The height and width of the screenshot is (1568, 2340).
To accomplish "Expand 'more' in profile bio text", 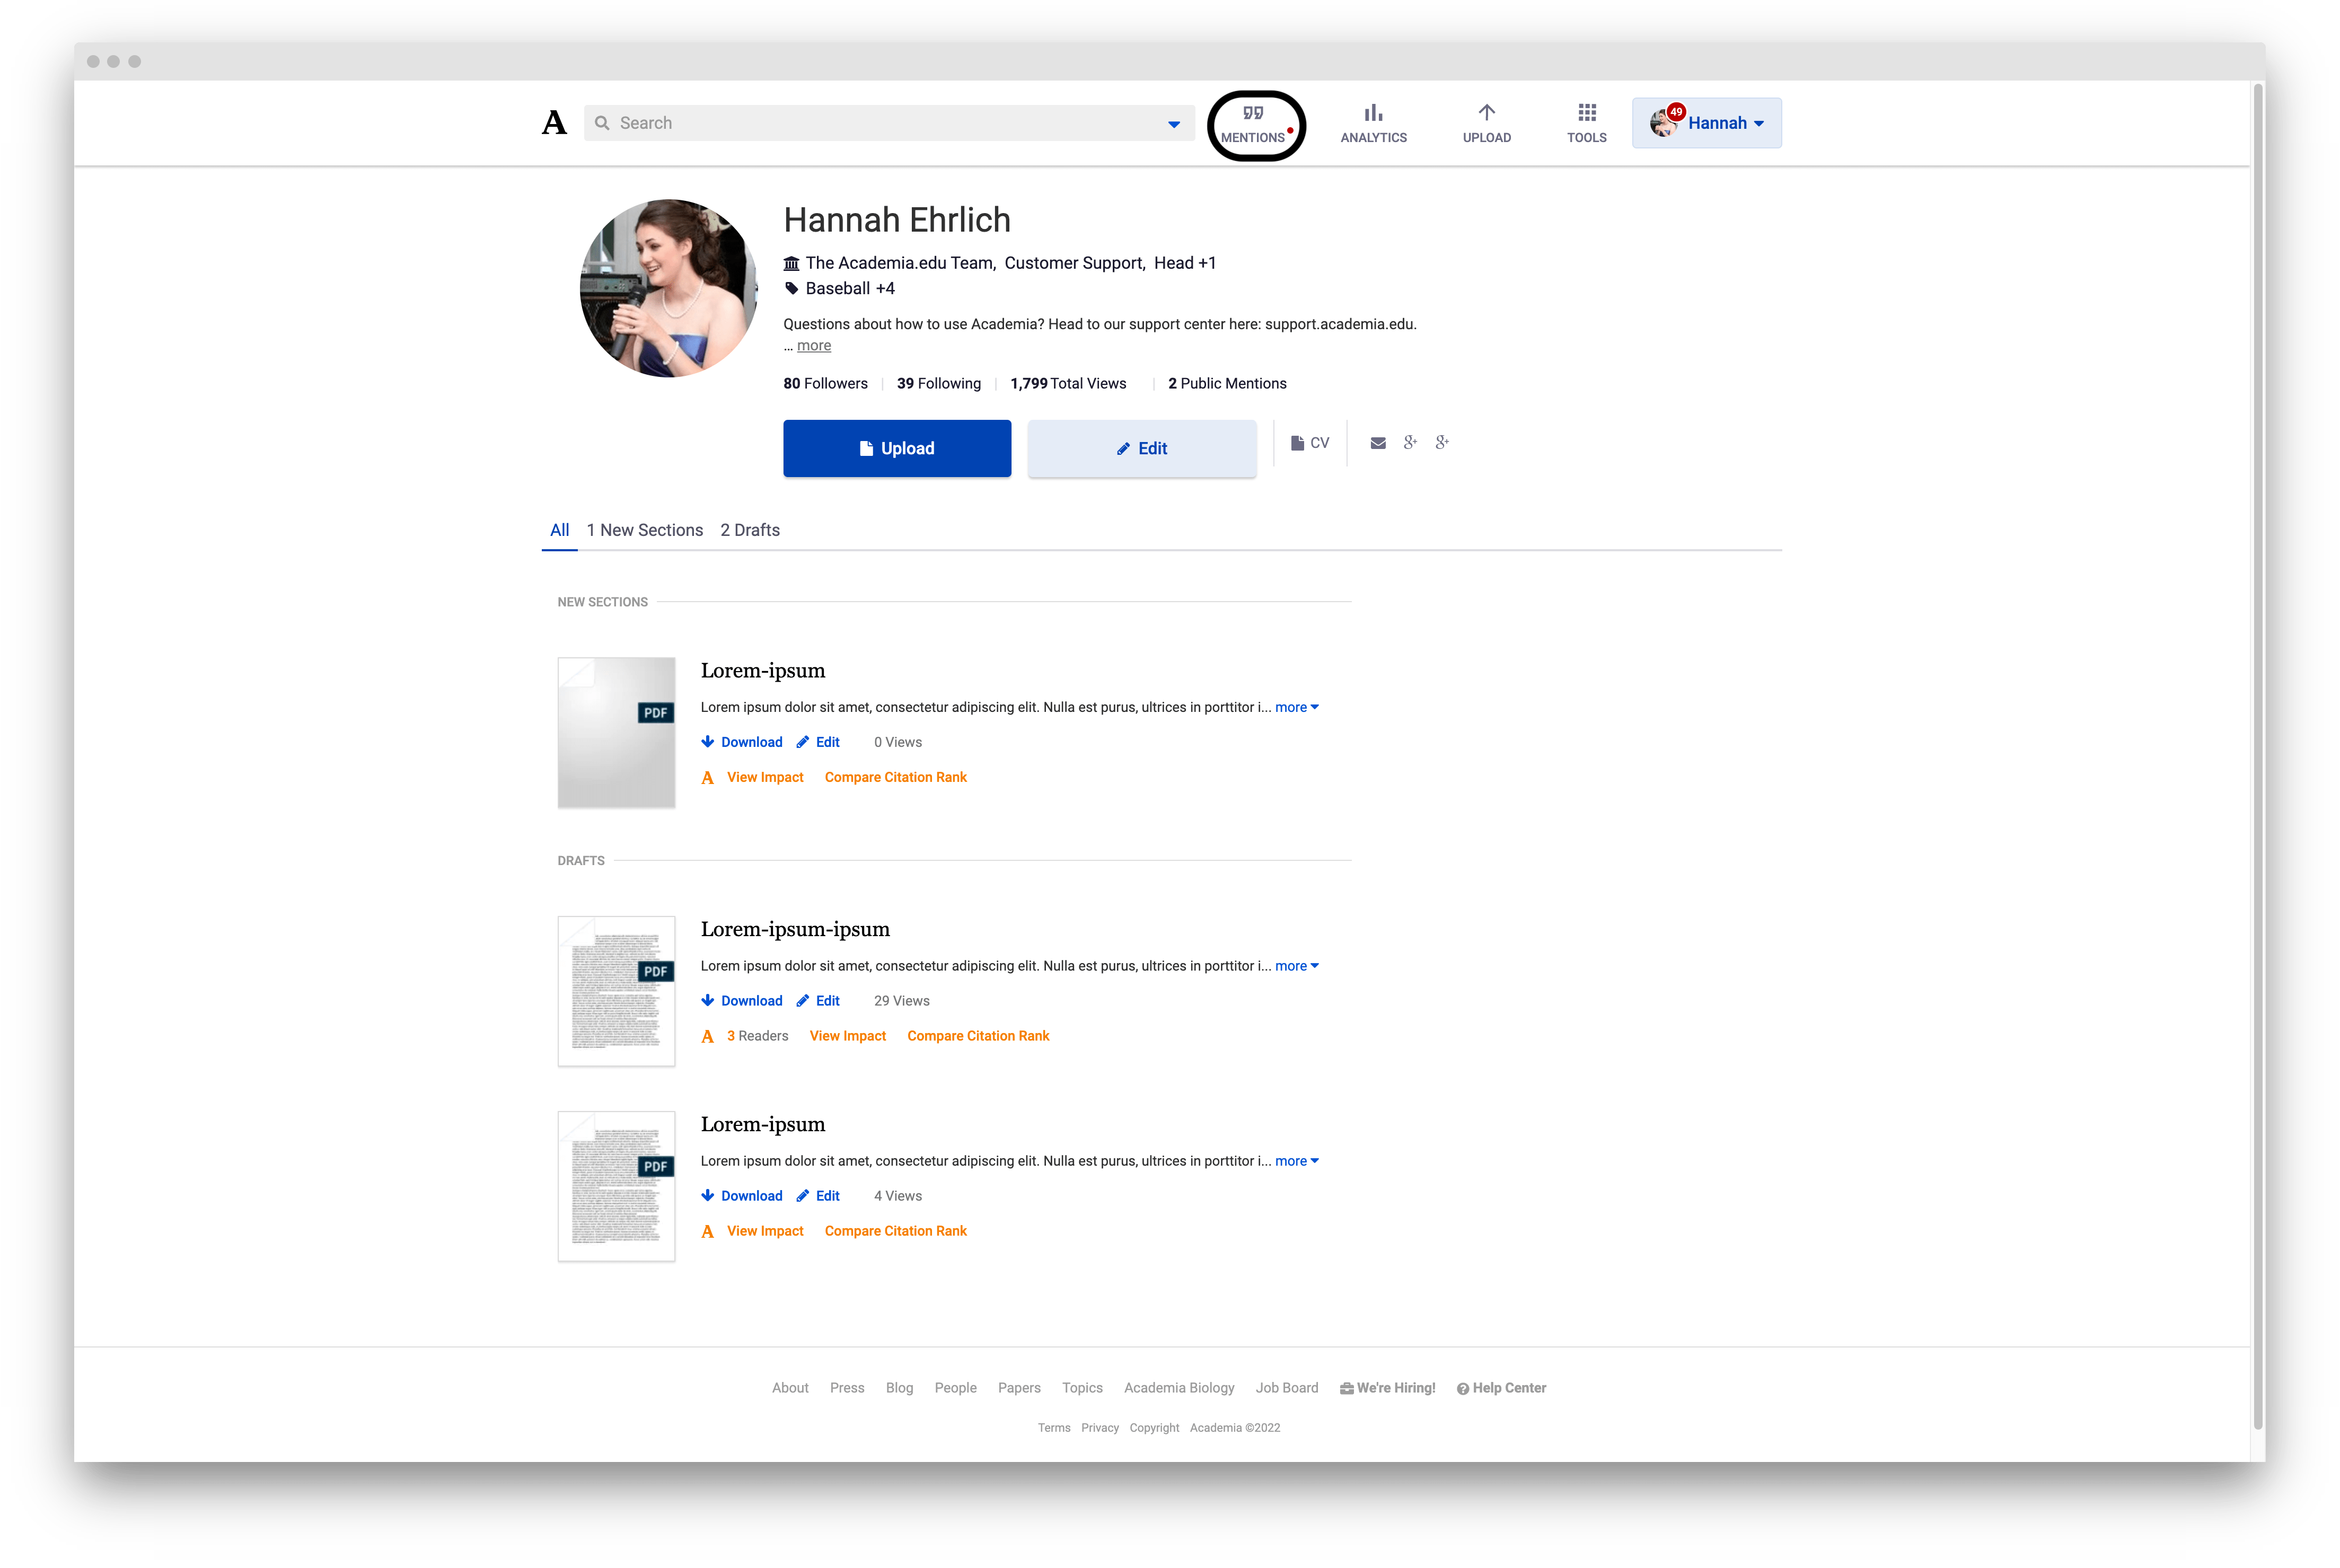I will pyautogui.click(x=813, y=346).
